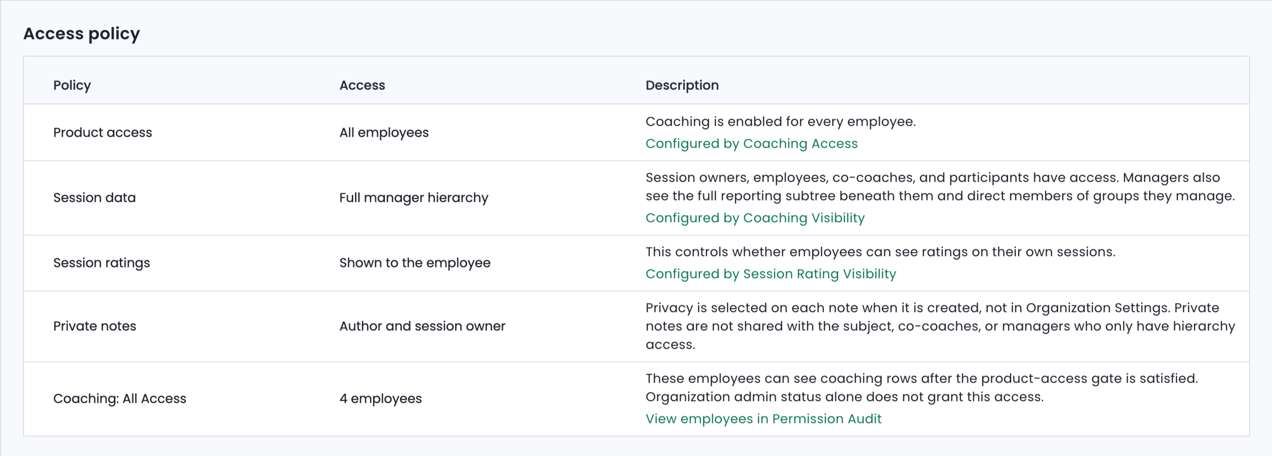Image resolution: width=1272 pixels, height=456 pixels.
Task: Click the Full manager hierarchy access value
Action: (x=414, y=198)
